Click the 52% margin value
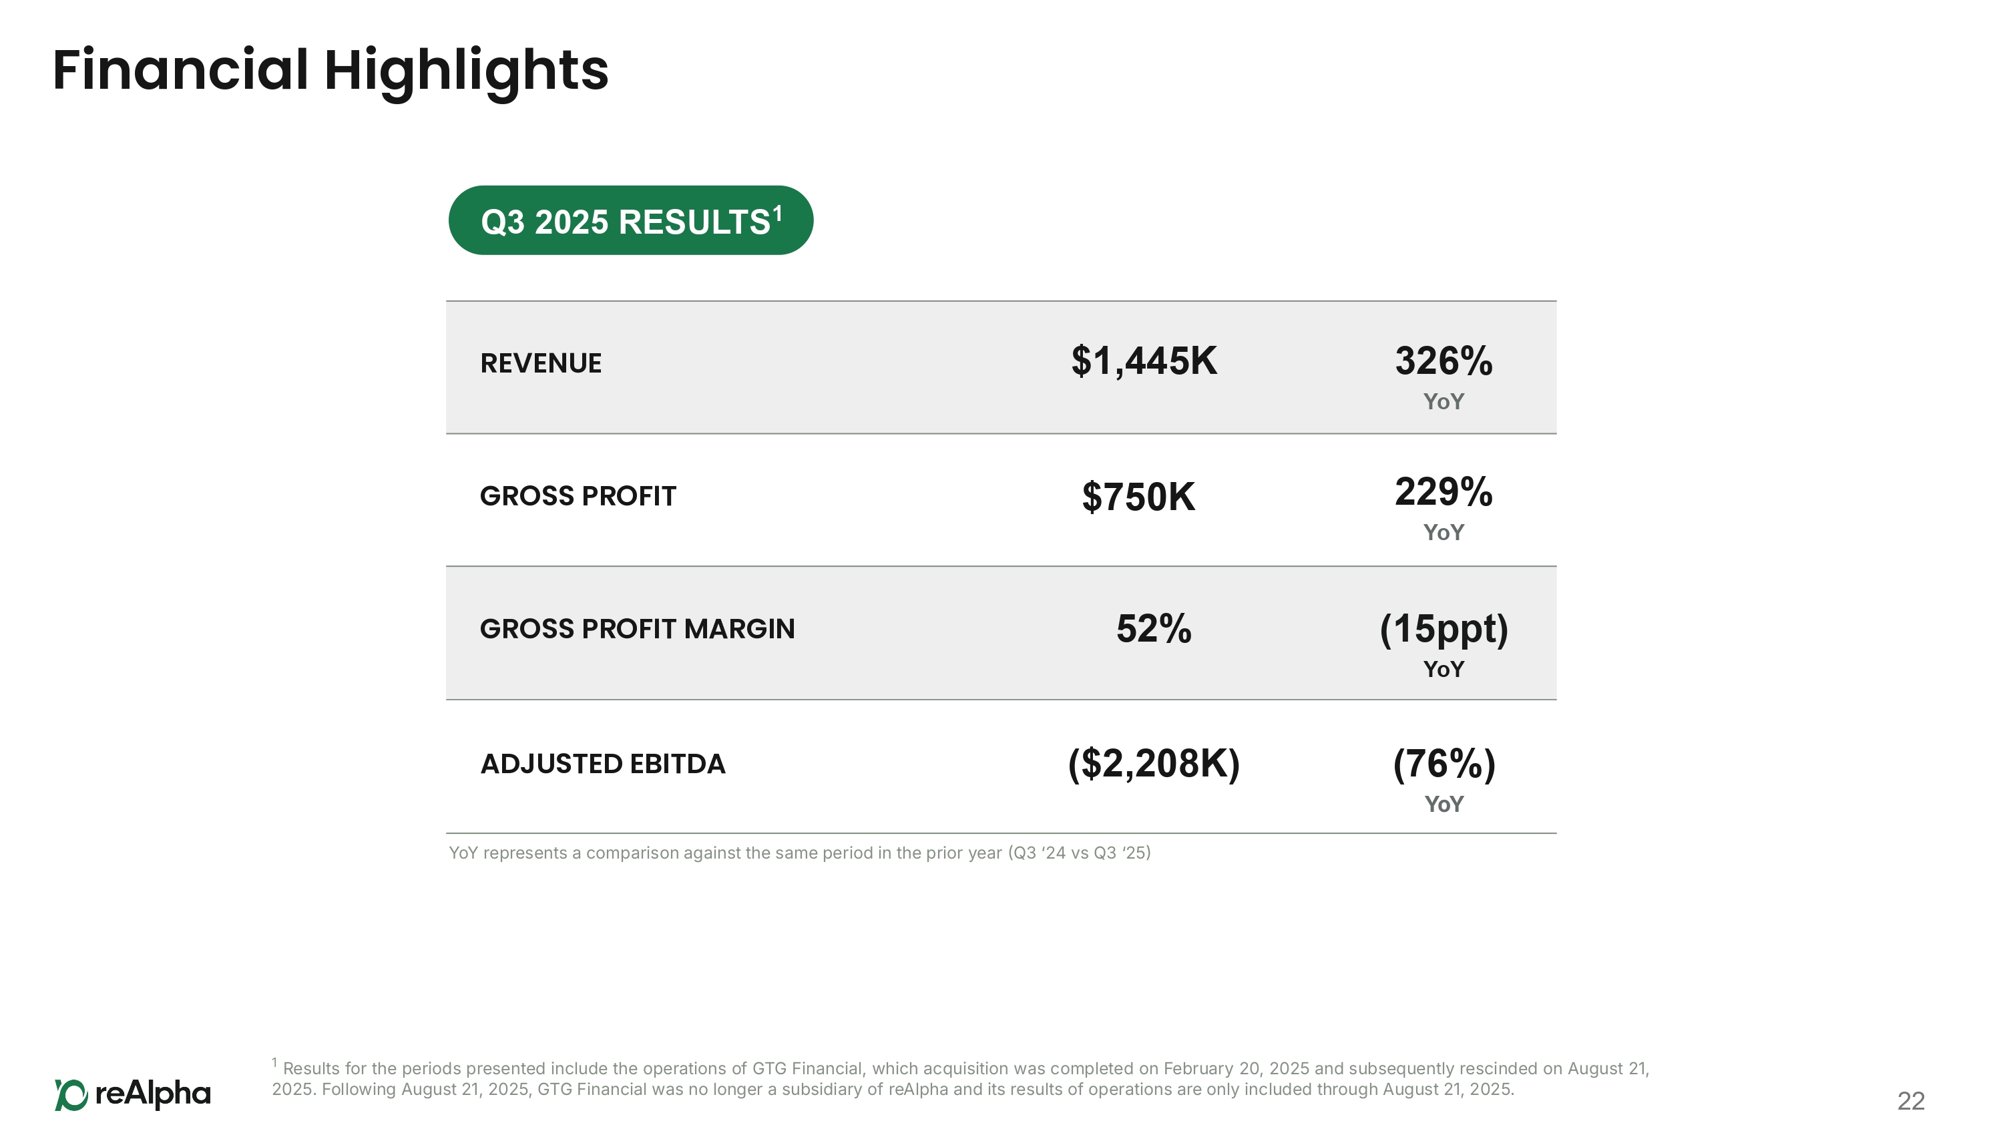2003x1127 pixels. 1153,629
